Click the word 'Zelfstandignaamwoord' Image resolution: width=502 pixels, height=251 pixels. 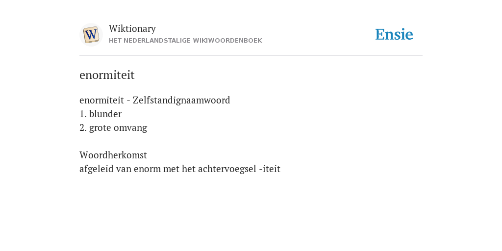pos(181,100)
